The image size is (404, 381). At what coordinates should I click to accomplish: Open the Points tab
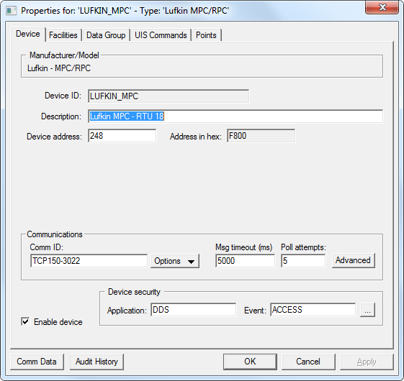pyautogui.click(x=206, y=35)
